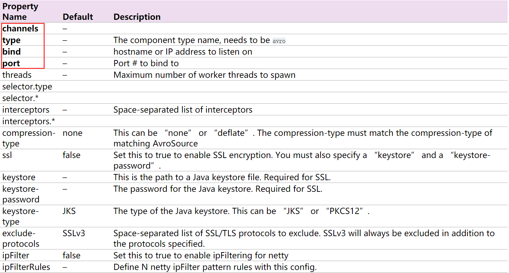Click the Description column header
The image size is (509, 273).
(x=137, y=17)
